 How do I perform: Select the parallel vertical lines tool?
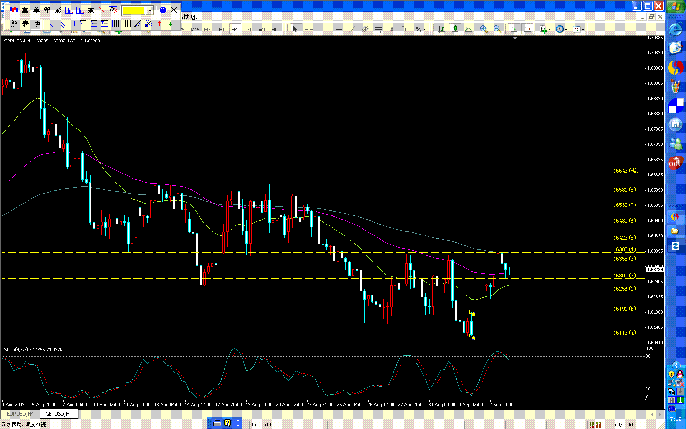pos(116,23)
